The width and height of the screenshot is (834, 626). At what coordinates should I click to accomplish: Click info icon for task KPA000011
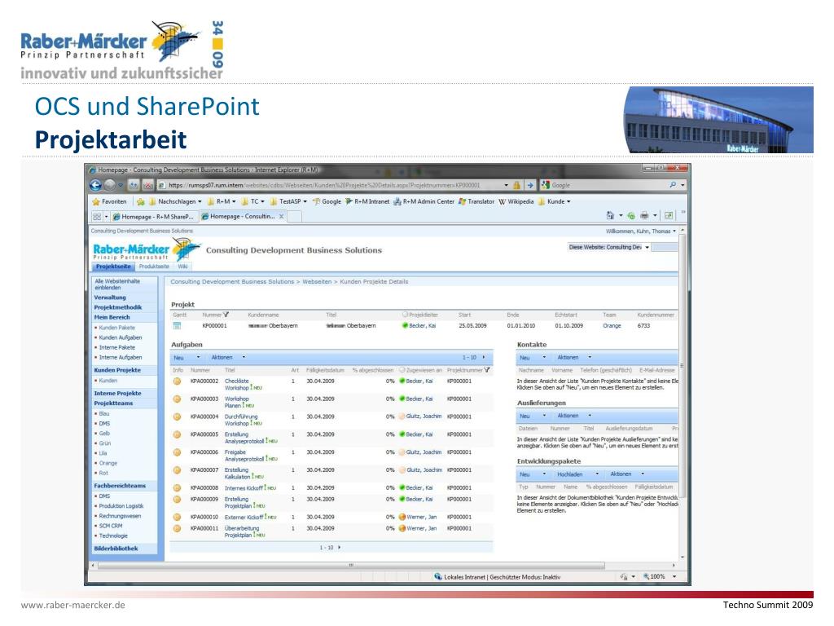(x=177, y=528)
